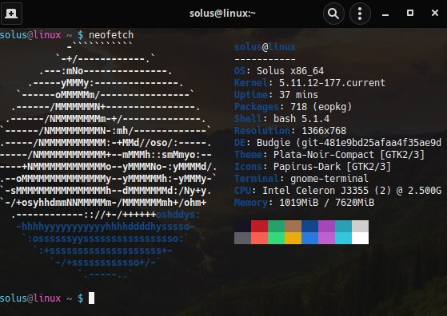
Task: Click the dark blue swatch in top row
Action: [310, 226]
